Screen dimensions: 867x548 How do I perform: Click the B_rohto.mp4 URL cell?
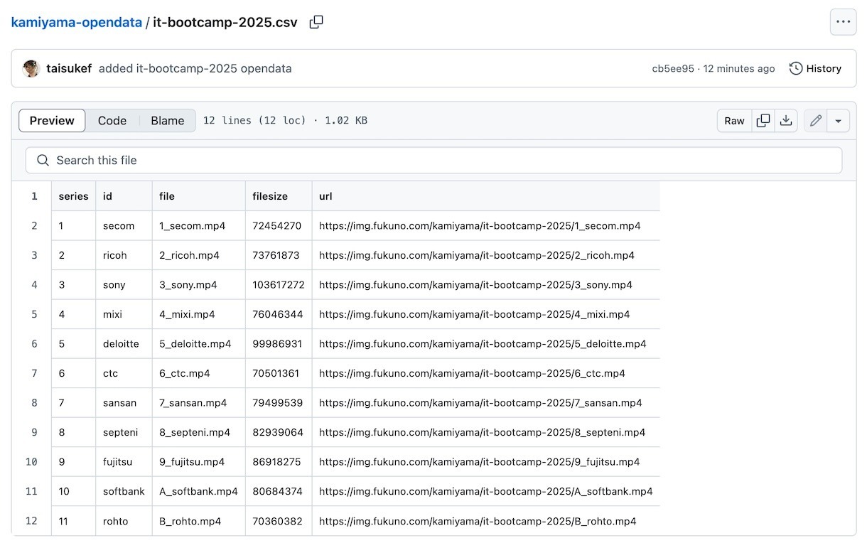coord(486,521)
